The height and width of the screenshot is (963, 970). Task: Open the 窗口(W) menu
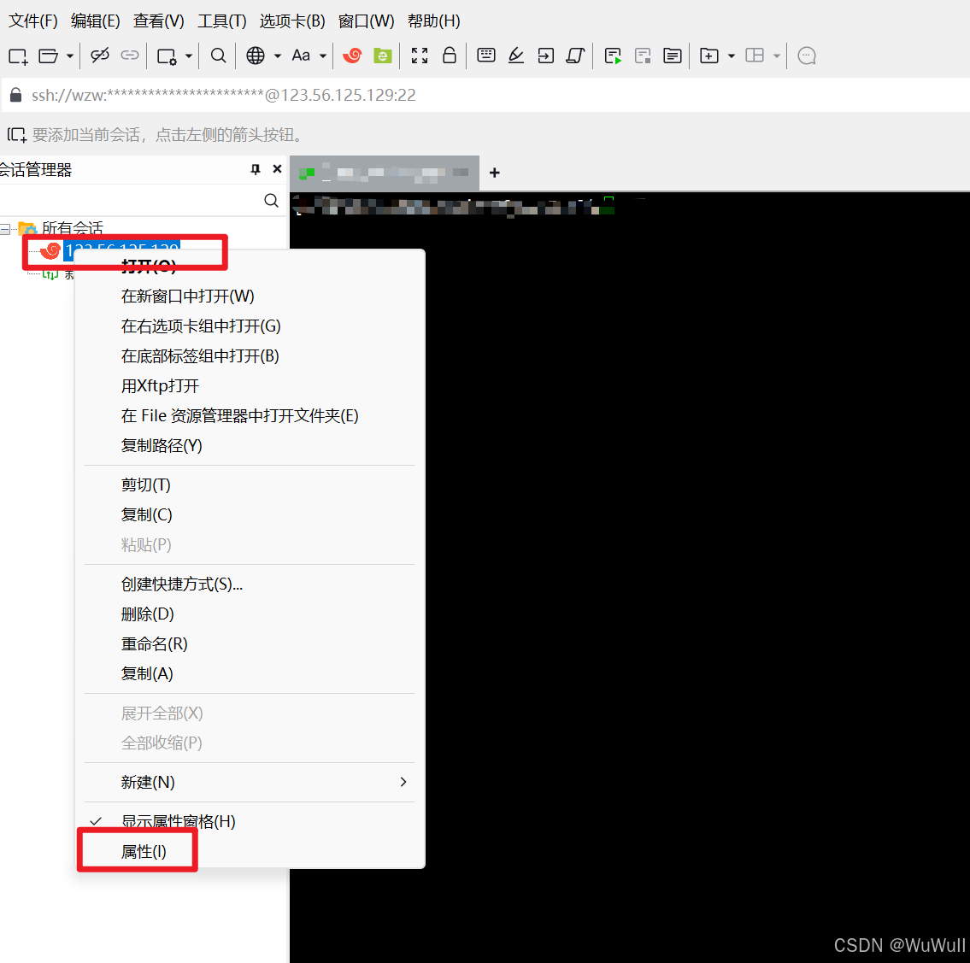coord(367,21)
